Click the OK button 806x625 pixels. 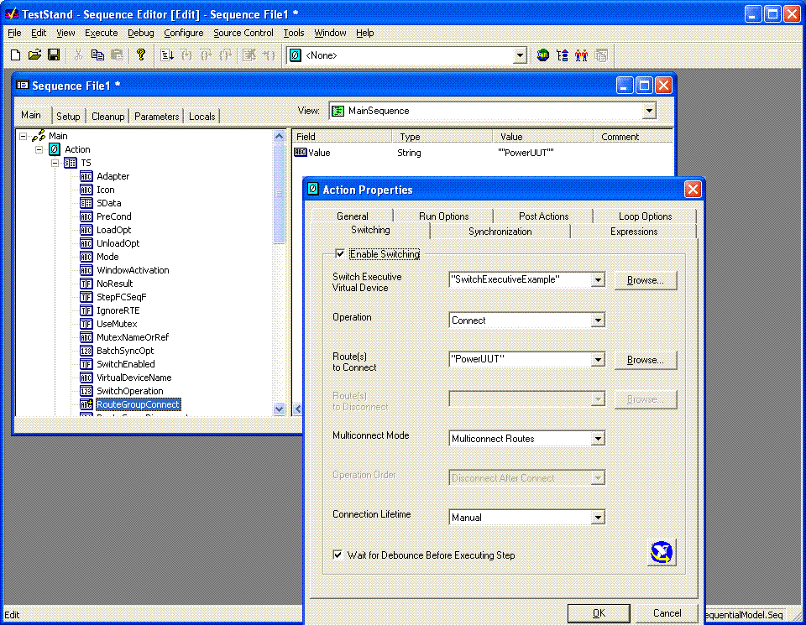(x=599, y=613)
